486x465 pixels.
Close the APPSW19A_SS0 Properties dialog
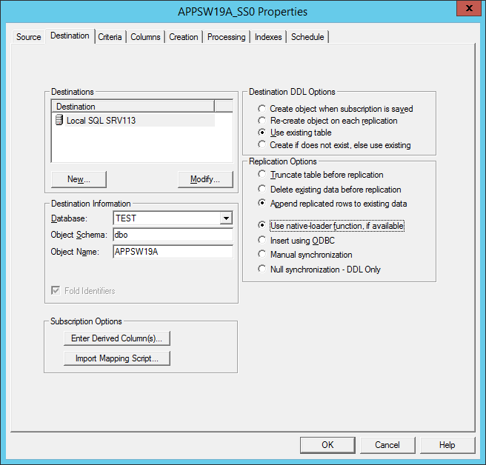point(468,10)
